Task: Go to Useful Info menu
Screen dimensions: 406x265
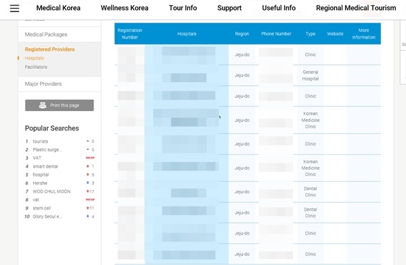Action: (x=279, y=8)
